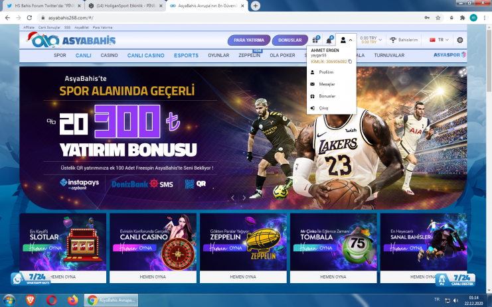Click the AsyaBahis logo
The width and height of the screenshot is (492, 307).
click(x=72, y=40)
